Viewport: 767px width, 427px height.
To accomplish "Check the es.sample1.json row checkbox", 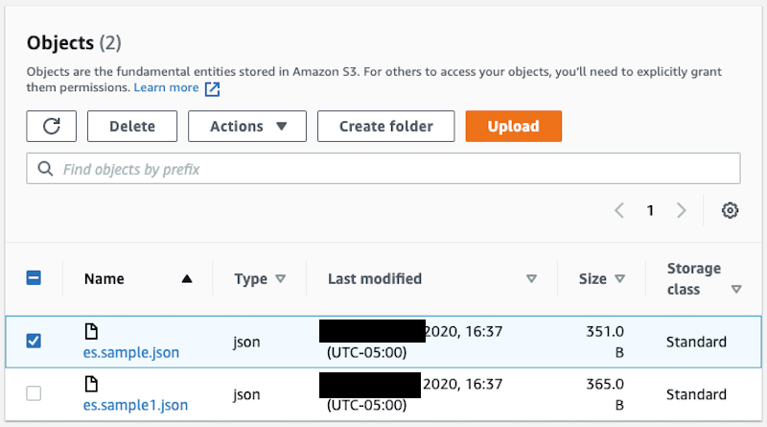I will (34, 393).
